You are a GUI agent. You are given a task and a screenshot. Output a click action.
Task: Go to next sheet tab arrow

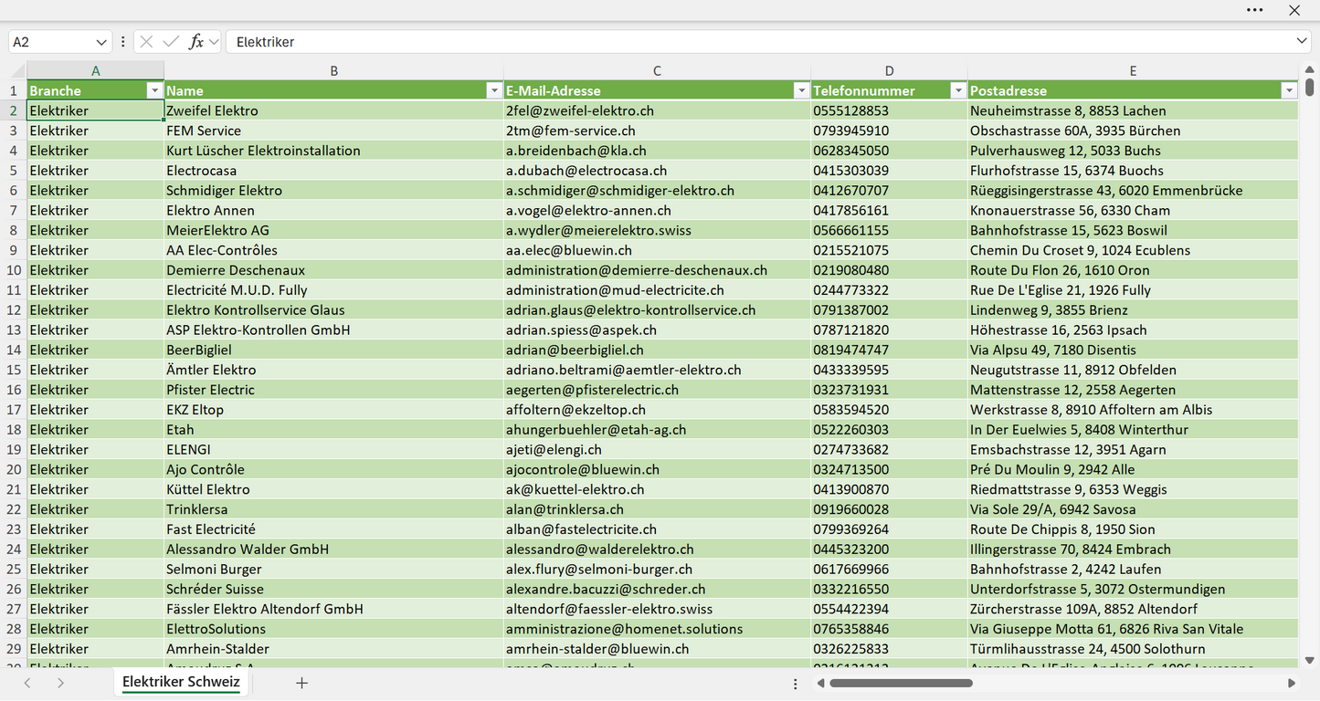[60, 683]
